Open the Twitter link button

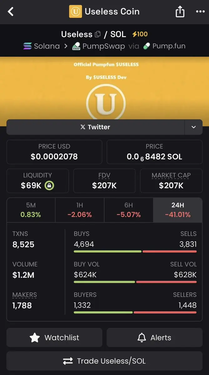tap(95, 127)
